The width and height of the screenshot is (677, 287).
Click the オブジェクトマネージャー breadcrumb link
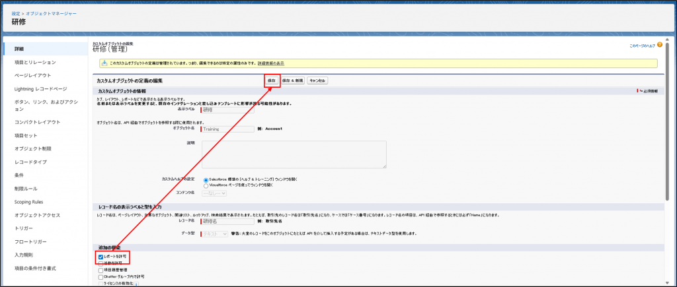coord(49,13)
